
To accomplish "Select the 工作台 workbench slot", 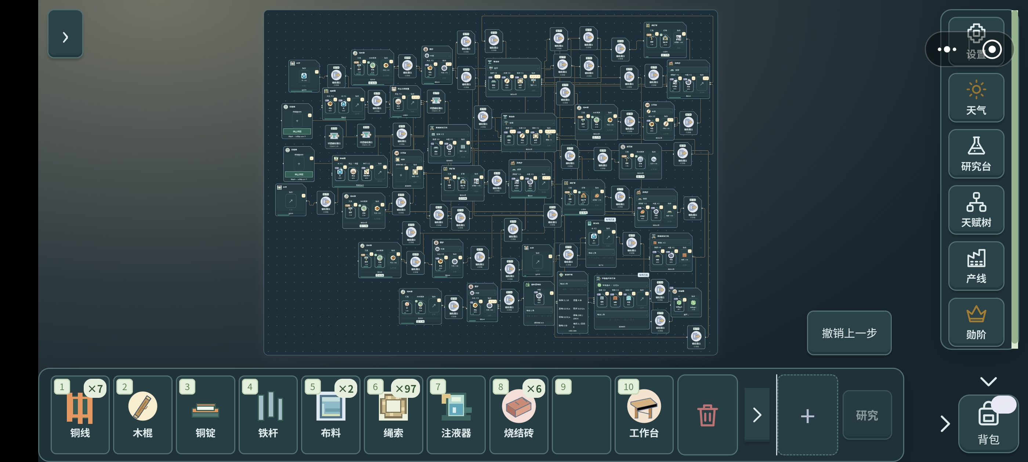I will click(x=644, y=414).
